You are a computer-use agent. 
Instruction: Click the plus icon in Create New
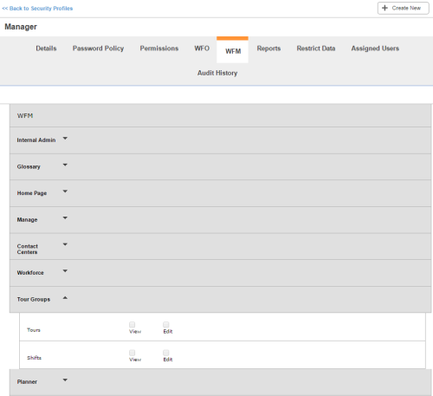pos(385,8)
